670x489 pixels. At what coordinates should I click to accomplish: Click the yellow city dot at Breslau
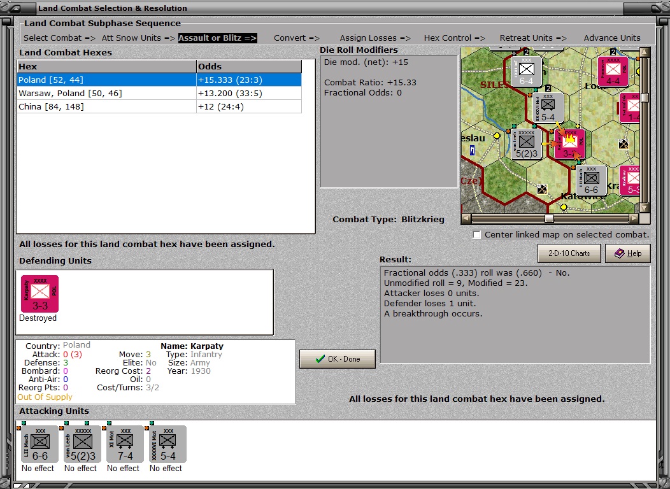coord(497,136)
